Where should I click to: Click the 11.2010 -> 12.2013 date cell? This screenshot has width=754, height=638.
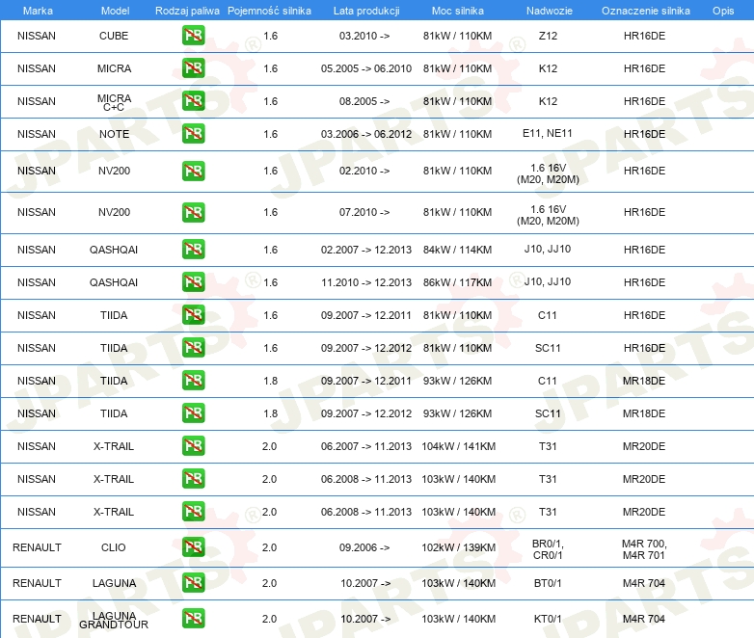366,282
